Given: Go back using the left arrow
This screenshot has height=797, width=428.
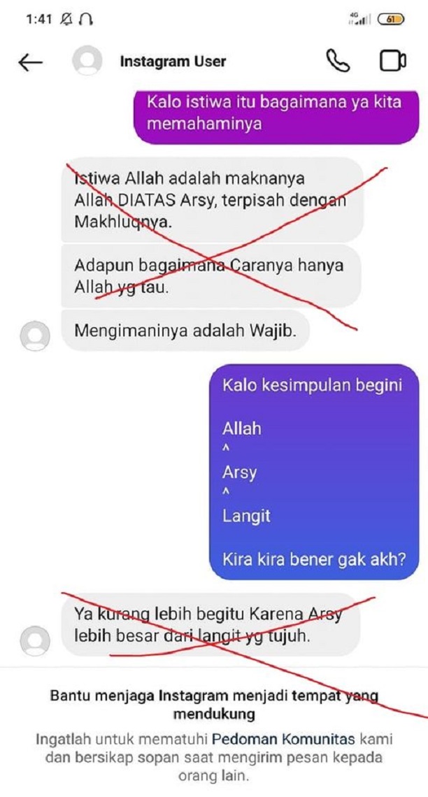Looking at the screenshot, I should 31,62.
